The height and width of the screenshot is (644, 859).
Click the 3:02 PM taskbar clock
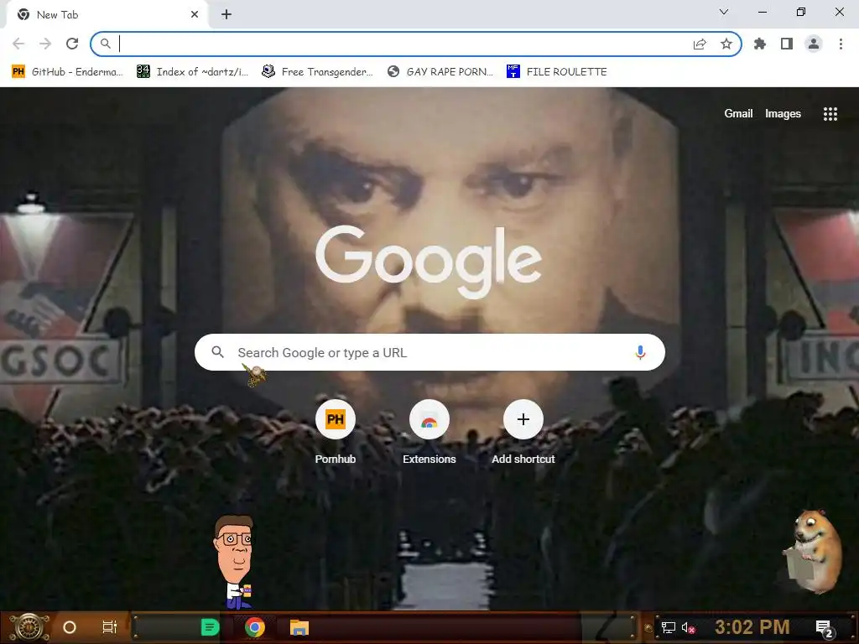(x=752, y=627)
